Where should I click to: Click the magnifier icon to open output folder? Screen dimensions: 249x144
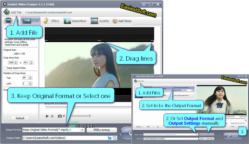point(115,138)
